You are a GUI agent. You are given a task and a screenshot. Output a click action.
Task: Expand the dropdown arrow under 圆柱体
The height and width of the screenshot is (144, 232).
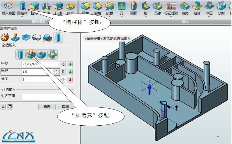pyautogui.click(x=22, y=17)
